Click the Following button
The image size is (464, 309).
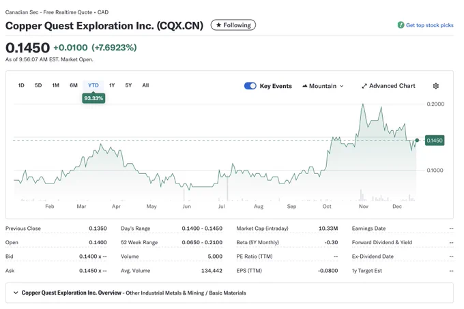(x=233, y=25)
